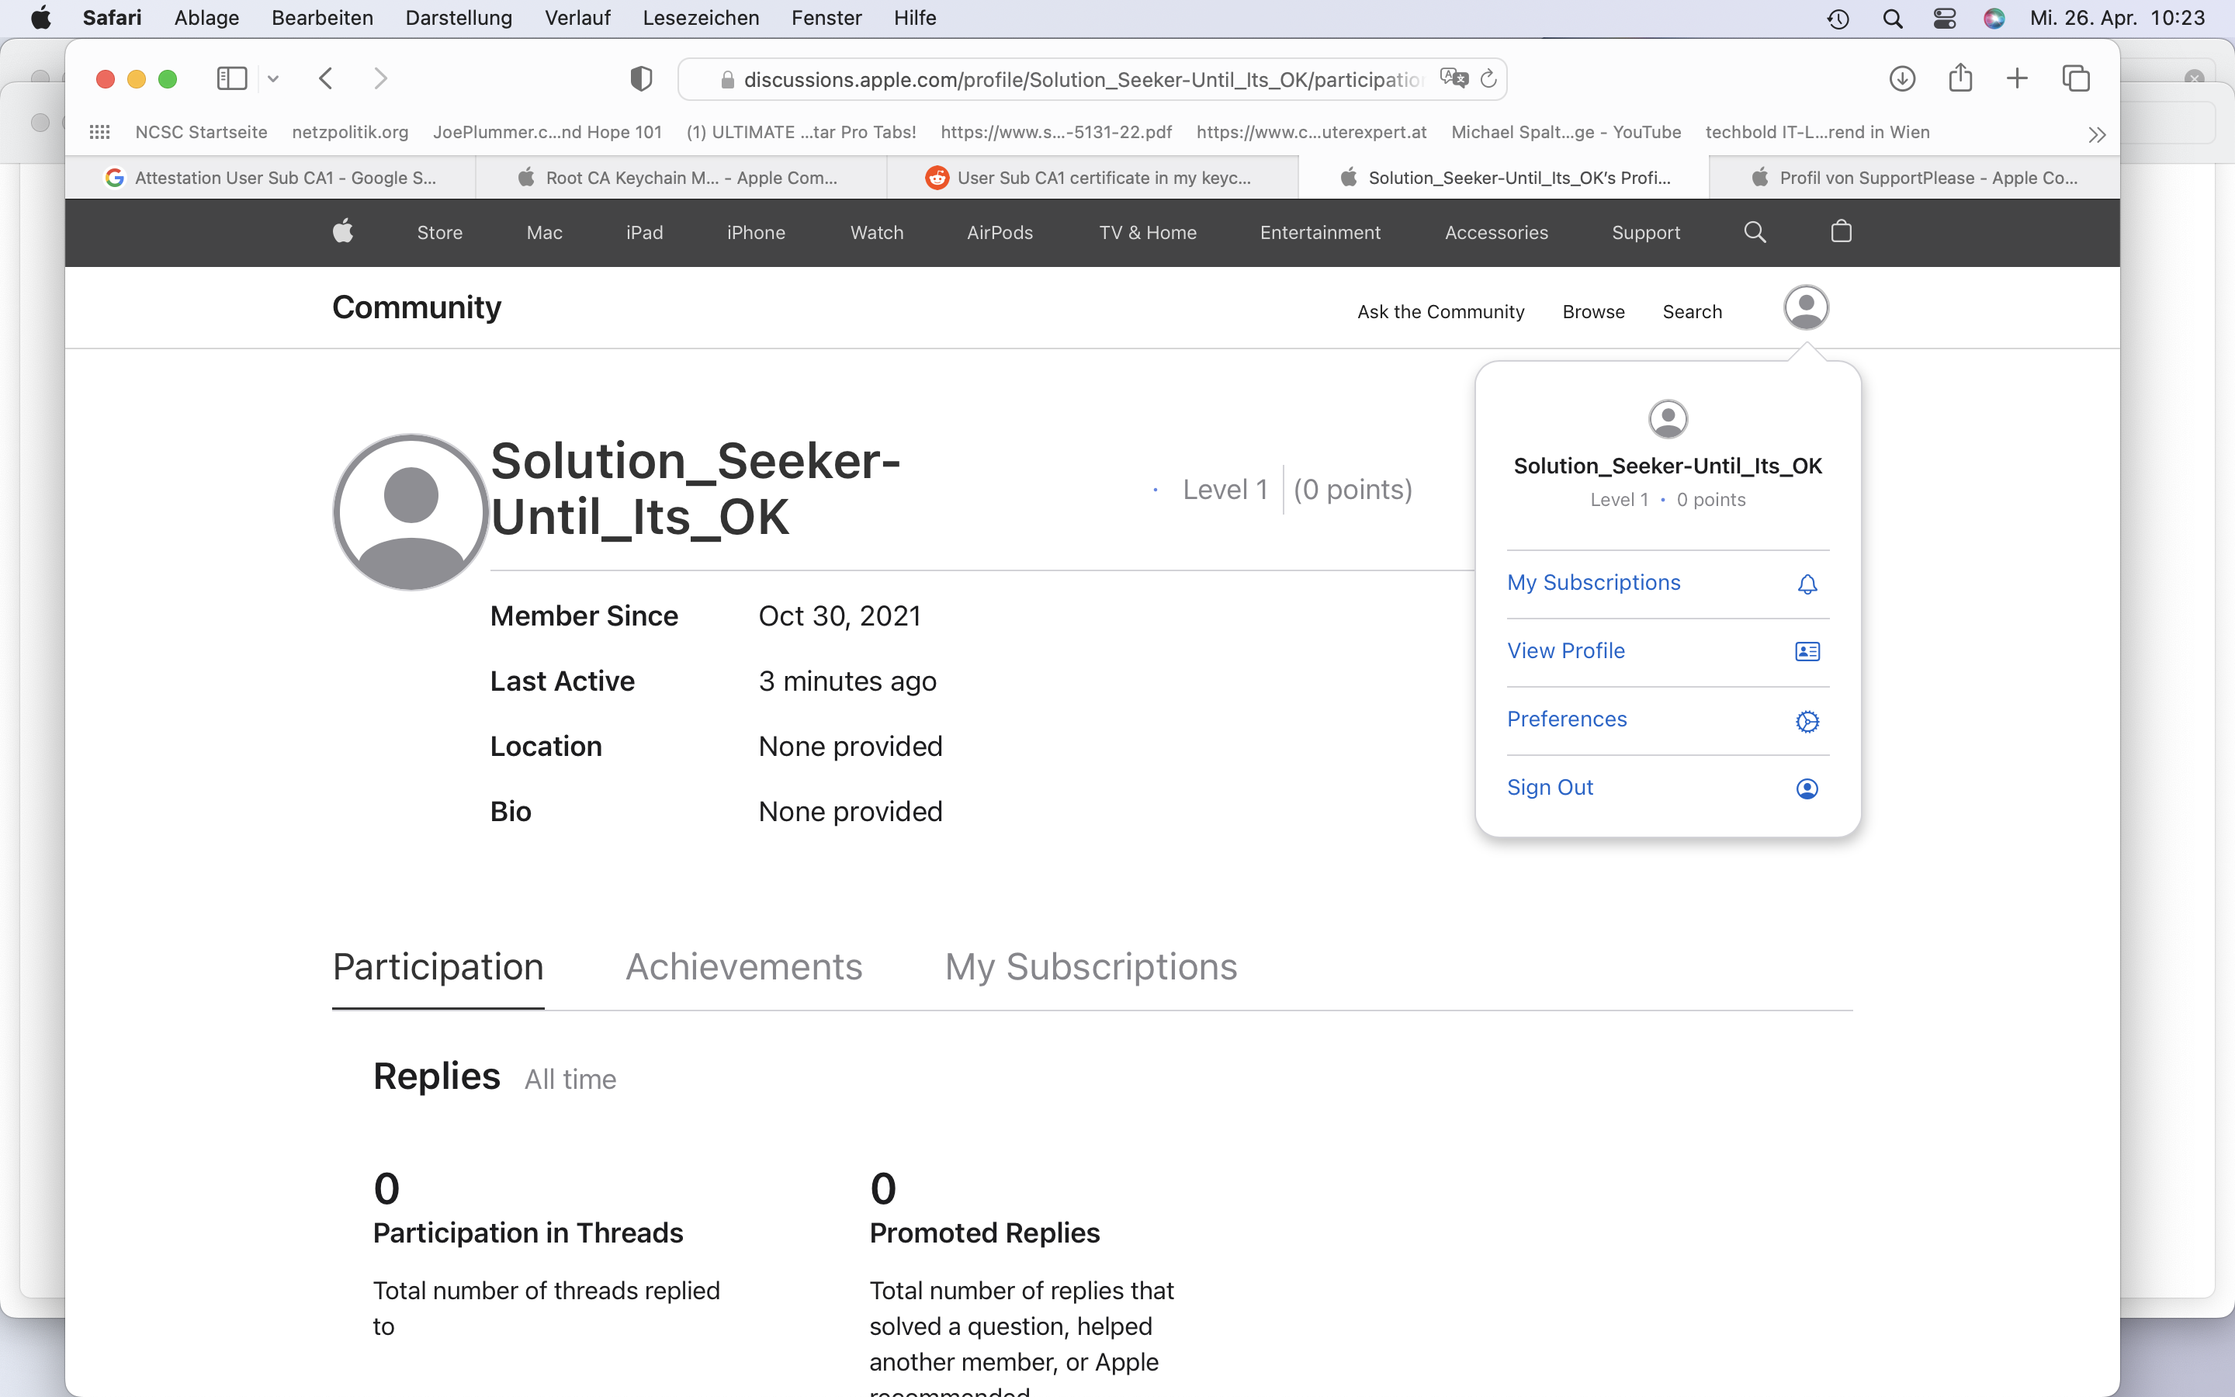2235x1397 pixels.
Task: Open Preferences from profile popup
Action: pos(1566,719)
